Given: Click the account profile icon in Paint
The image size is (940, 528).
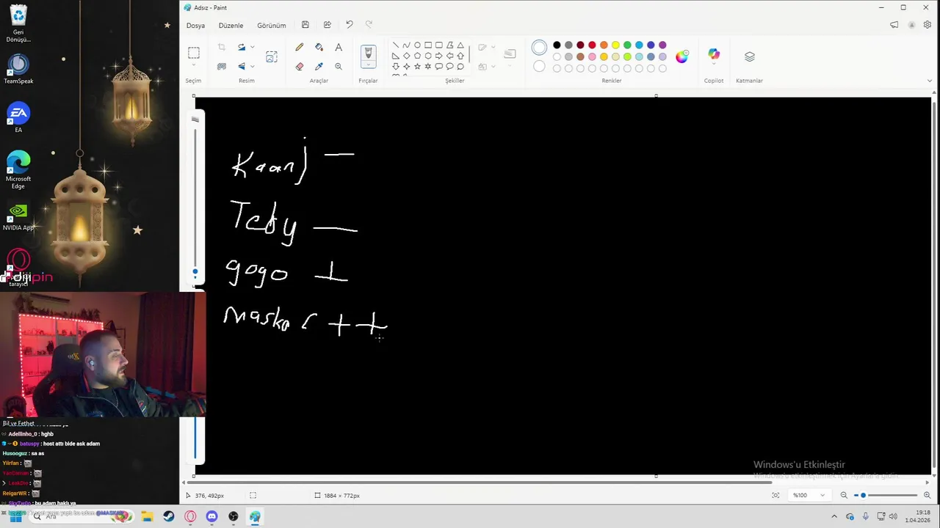Looking at the screenshot, I should coord(911,25).
